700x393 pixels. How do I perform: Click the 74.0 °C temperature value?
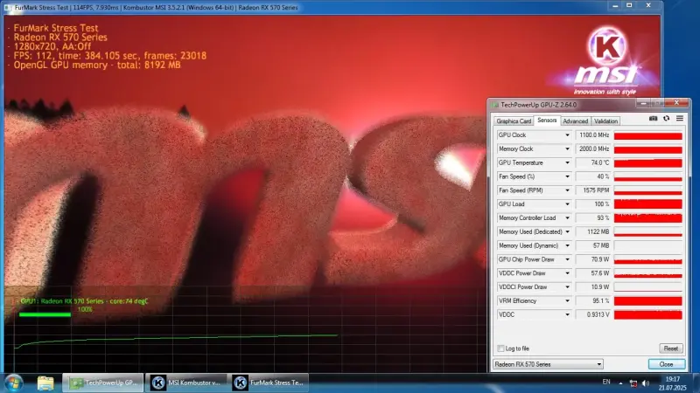(x=593, y=162)
